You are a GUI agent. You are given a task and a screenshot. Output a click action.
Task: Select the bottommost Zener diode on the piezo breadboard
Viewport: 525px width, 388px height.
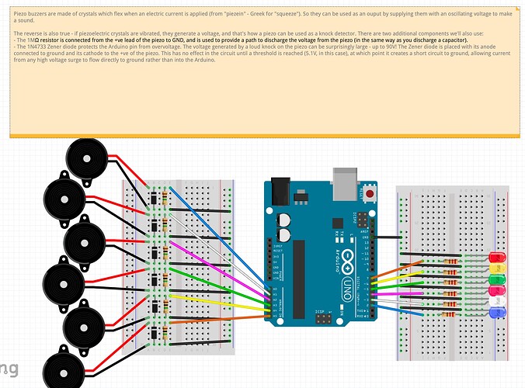[x=154, y=333]
